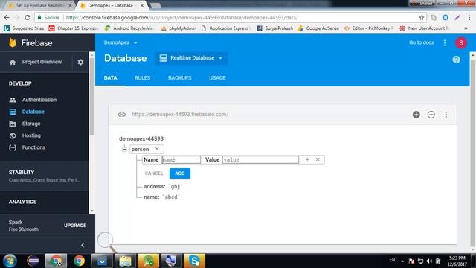
Task: Open Hosting section in sidebar
Action: point(31,135)
